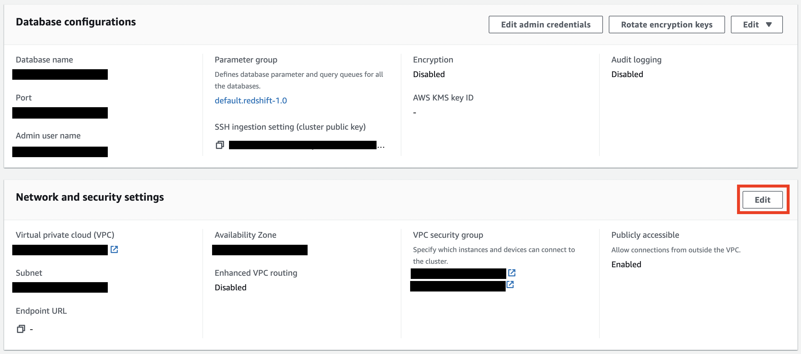This screenshot has width=801, height=354.
Task: Click Edit admin credentials
Action: pos(546,24)
